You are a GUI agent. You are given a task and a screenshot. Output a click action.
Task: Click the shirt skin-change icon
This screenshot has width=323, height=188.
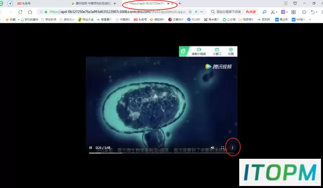click(295, 3)
